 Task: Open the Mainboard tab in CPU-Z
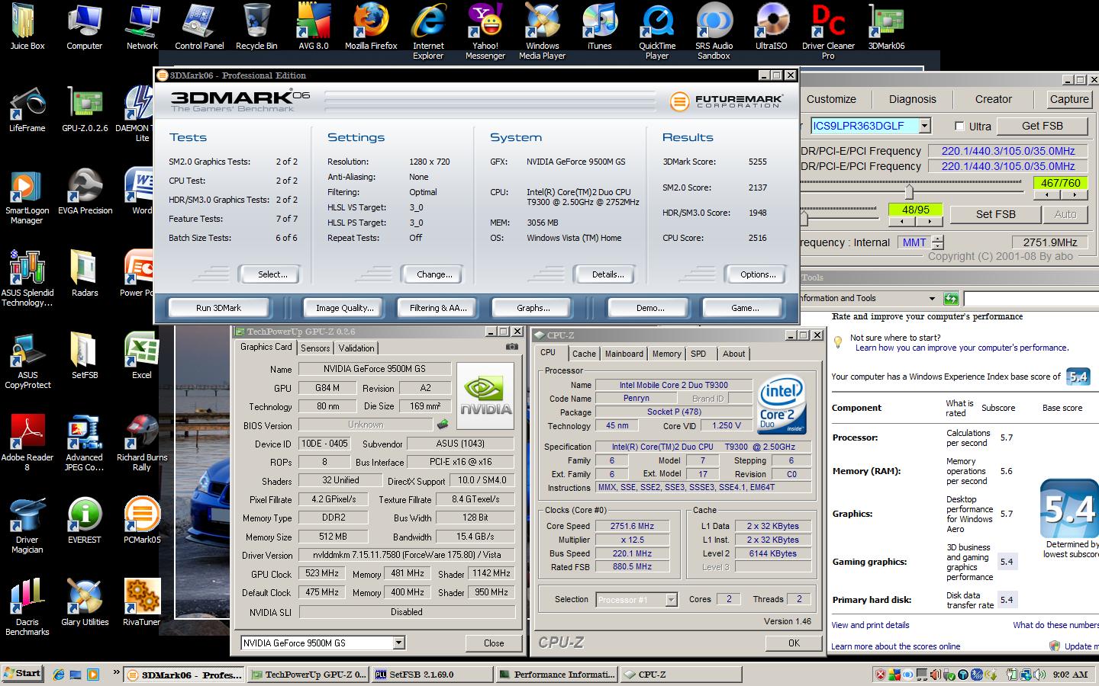(624, 354)
